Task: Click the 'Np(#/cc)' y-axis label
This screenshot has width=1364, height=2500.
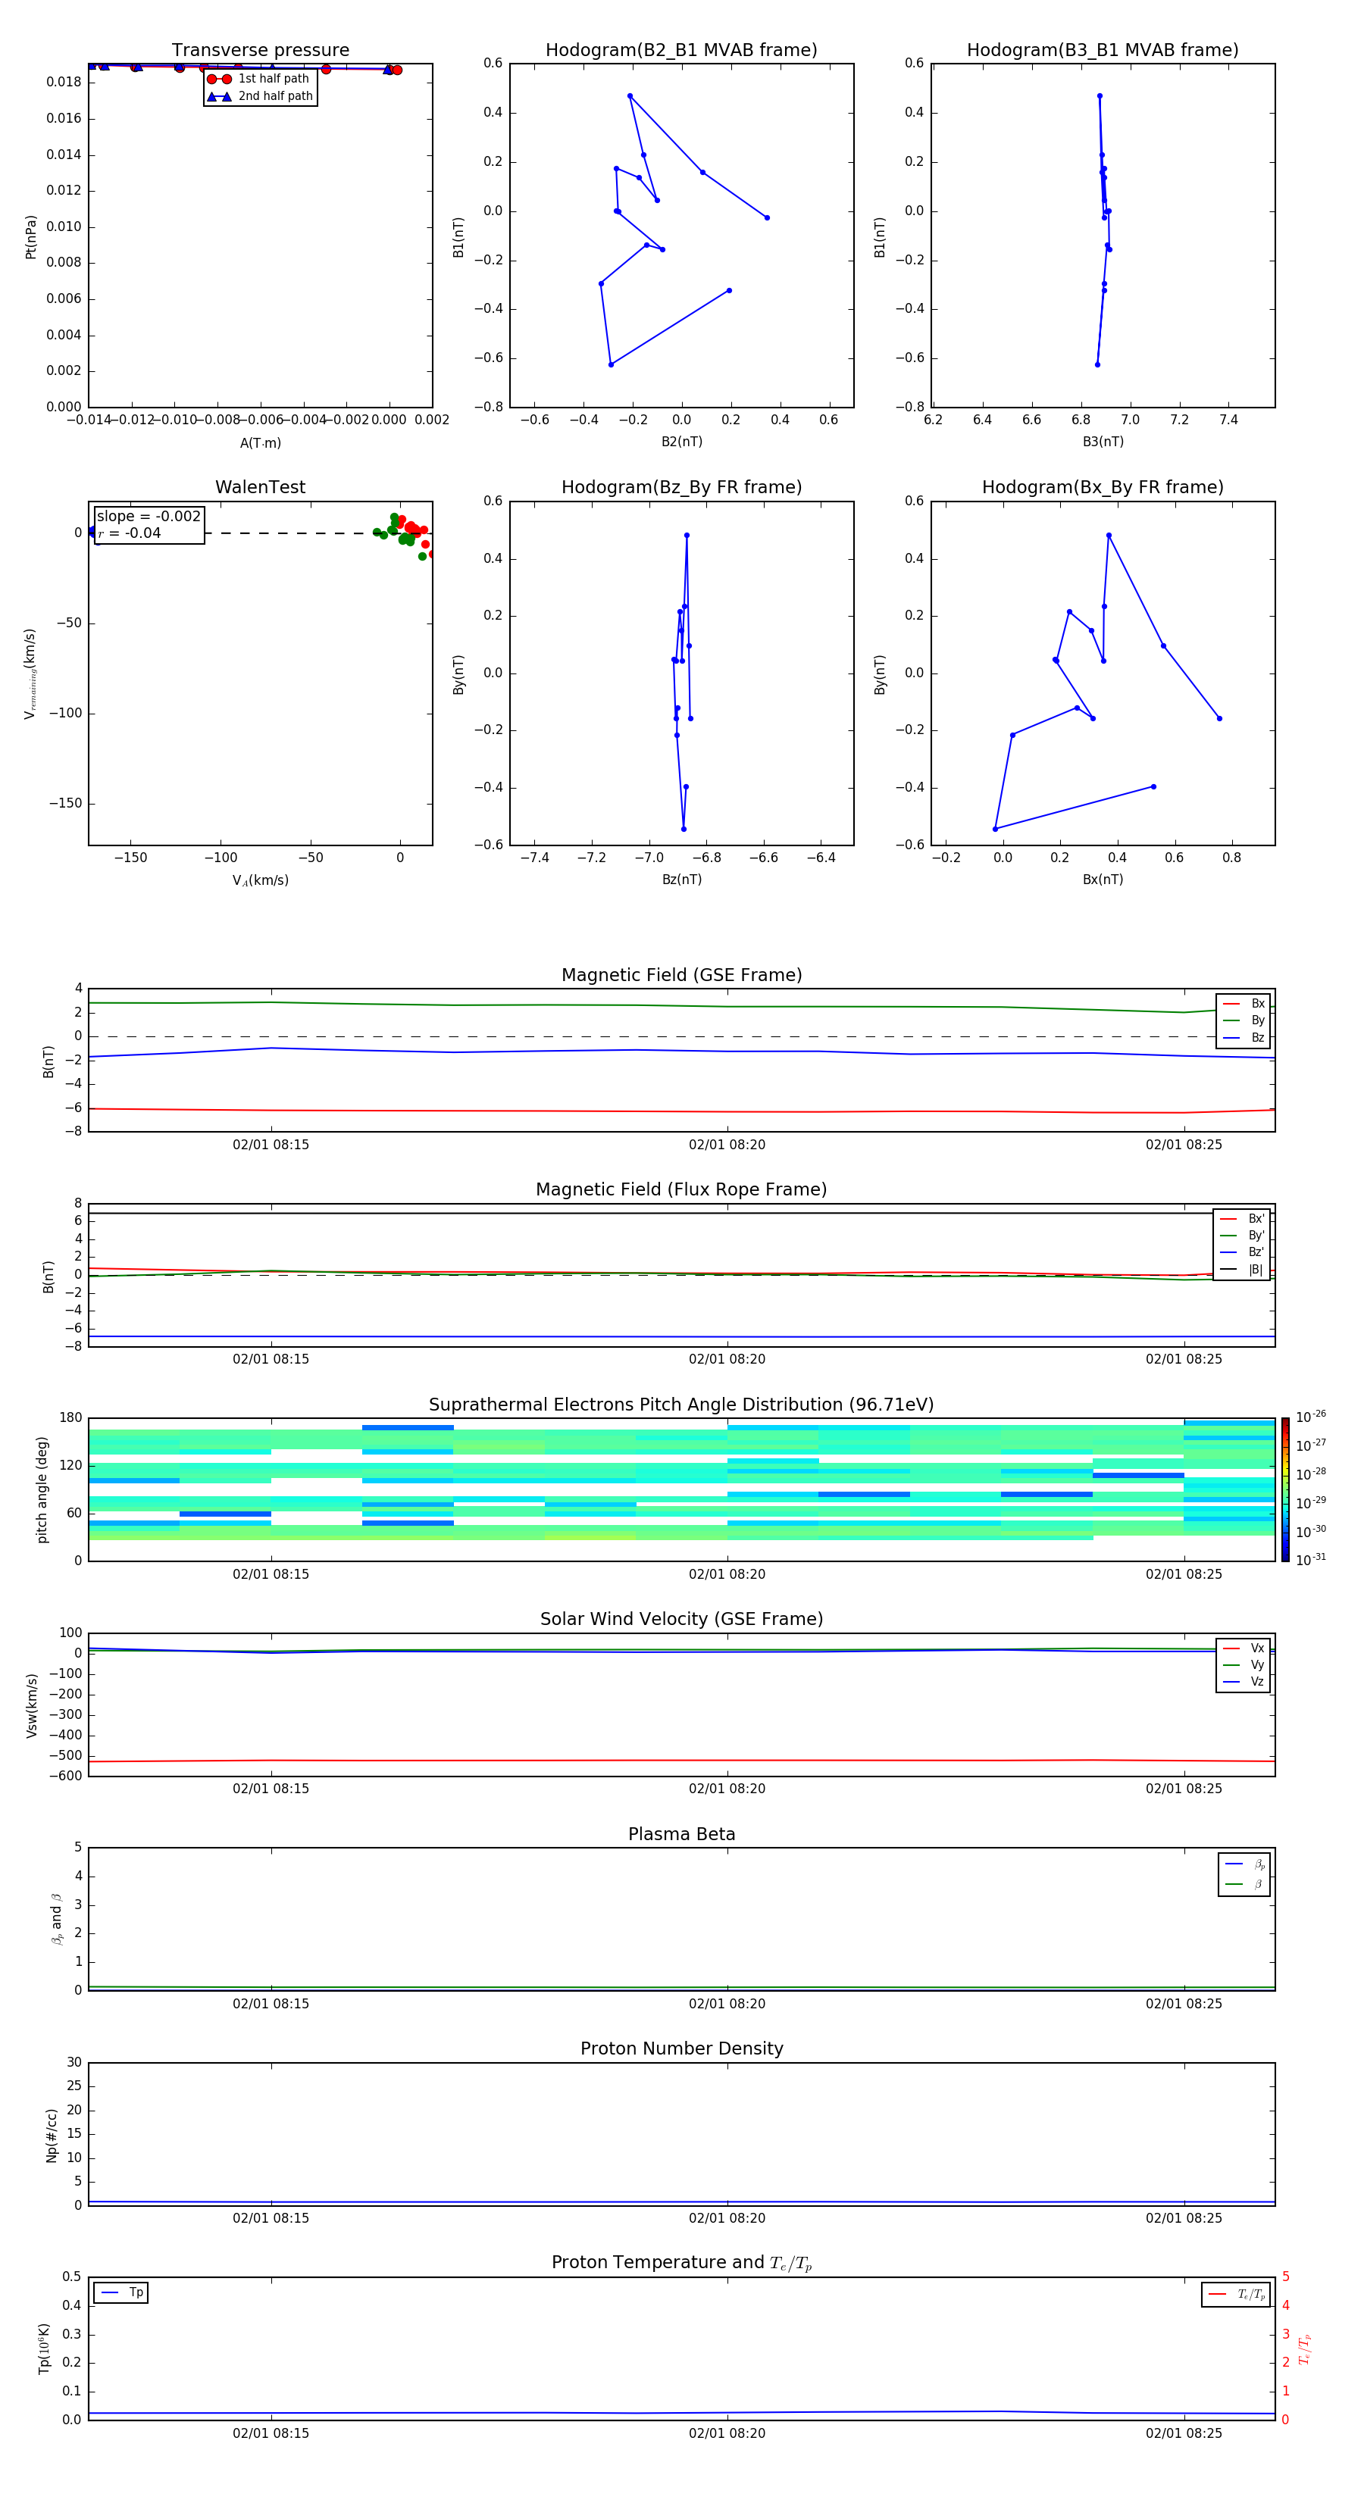Action: pyautogui.click(x=52, y=2134)
